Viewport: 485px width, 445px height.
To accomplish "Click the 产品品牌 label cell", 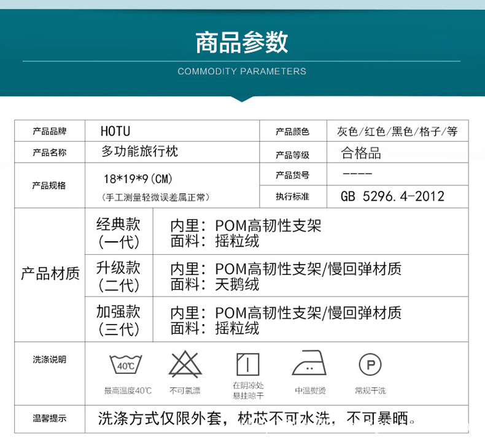I will point(50,131).
